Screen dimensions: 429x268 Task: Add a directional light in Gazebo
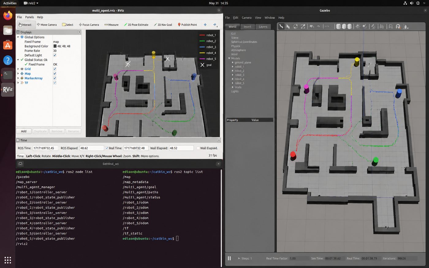tap(373, 27)
